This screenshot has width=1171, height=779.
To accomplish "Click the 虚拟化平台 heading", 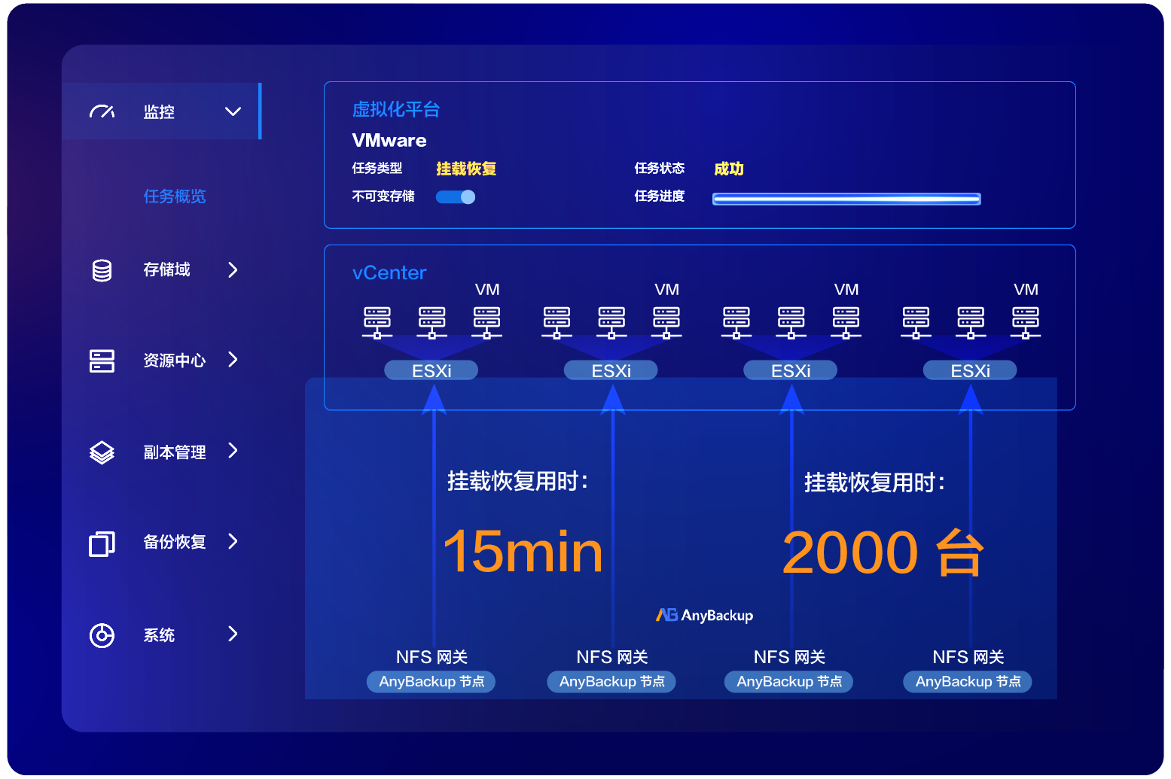I will pyautogui.click(x=396, y=110).
